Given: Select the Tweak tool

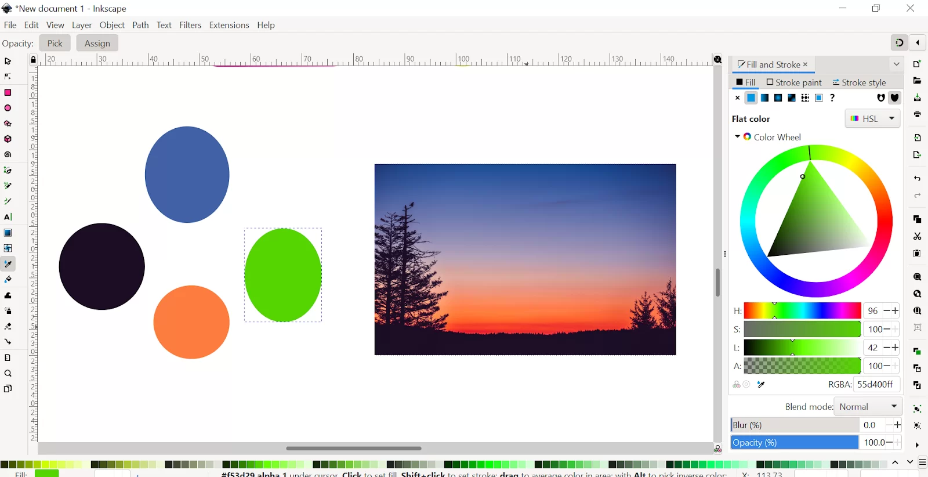Looking at the screenshot, I should (8, 295).
